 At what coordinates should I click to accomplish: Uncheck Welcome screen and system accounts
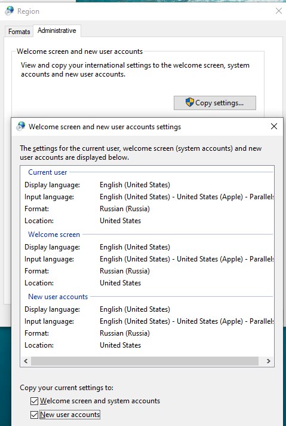(34, 401)
